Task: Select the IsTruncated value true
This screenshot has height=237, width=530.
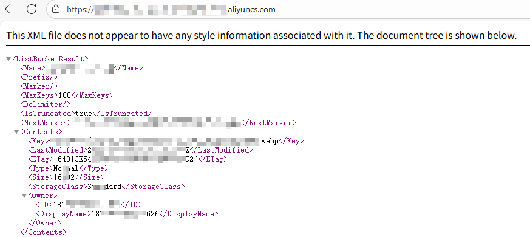Action: [x=84, y=114]
